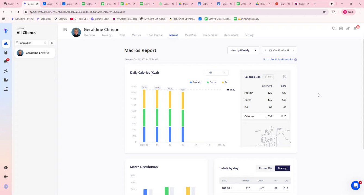Click the client search field containing Geraldine

(31, 43)
